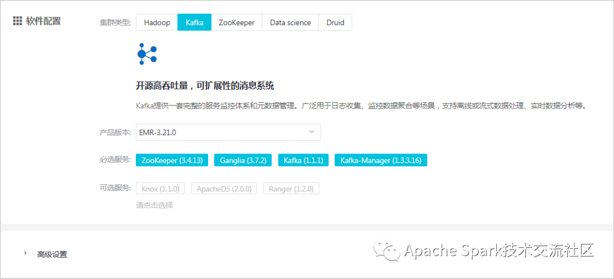
Task: Click the 必选服务 label
Action: pyautogui.click(x=115, y=160)
